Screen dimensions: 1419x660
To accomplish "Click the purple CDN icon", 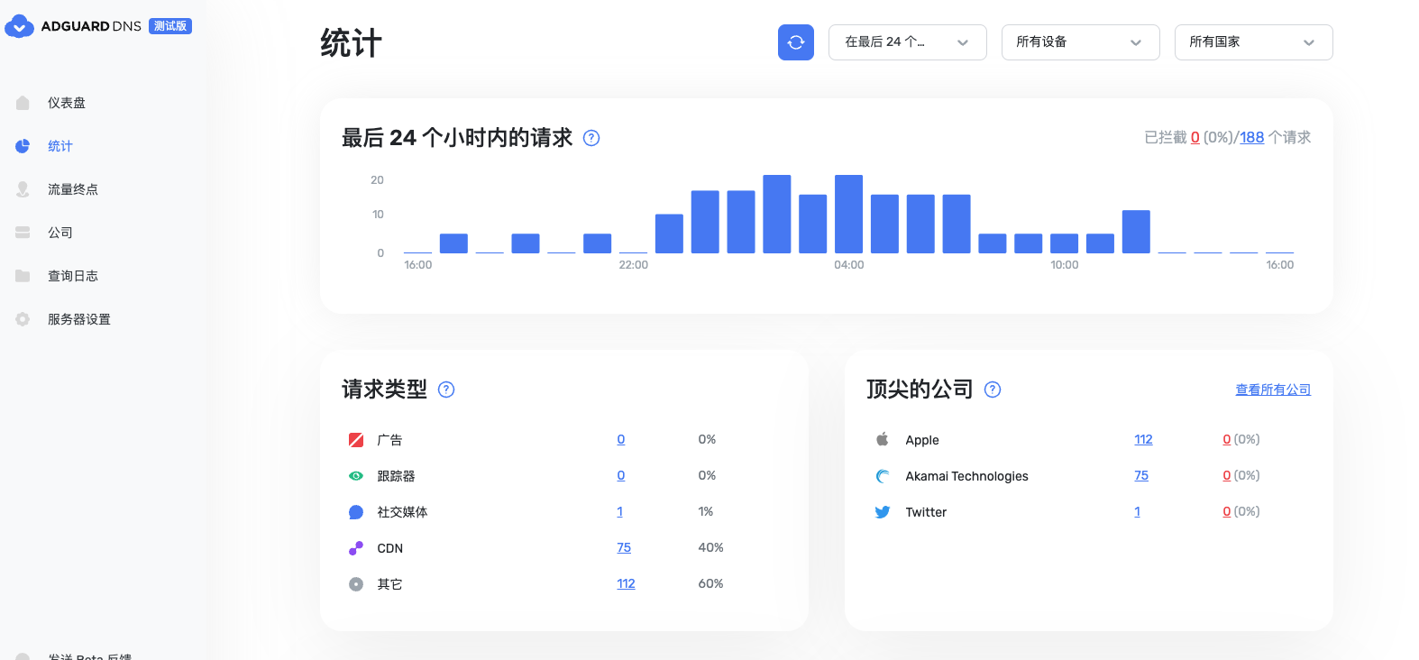I will (356, 548).
